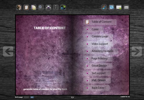Open the XML Driven entry

[x=97, y=81]
